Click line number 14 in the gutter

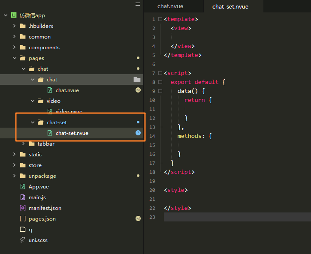(152, 136)
